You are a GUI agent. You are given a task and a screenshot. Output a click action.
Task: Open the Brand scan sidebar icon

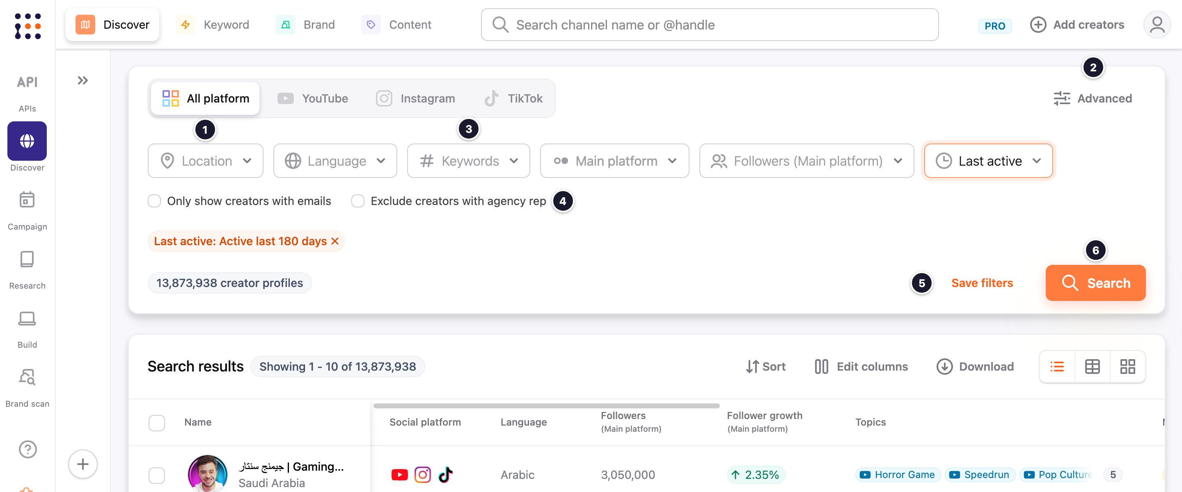[x=27, y=377]
